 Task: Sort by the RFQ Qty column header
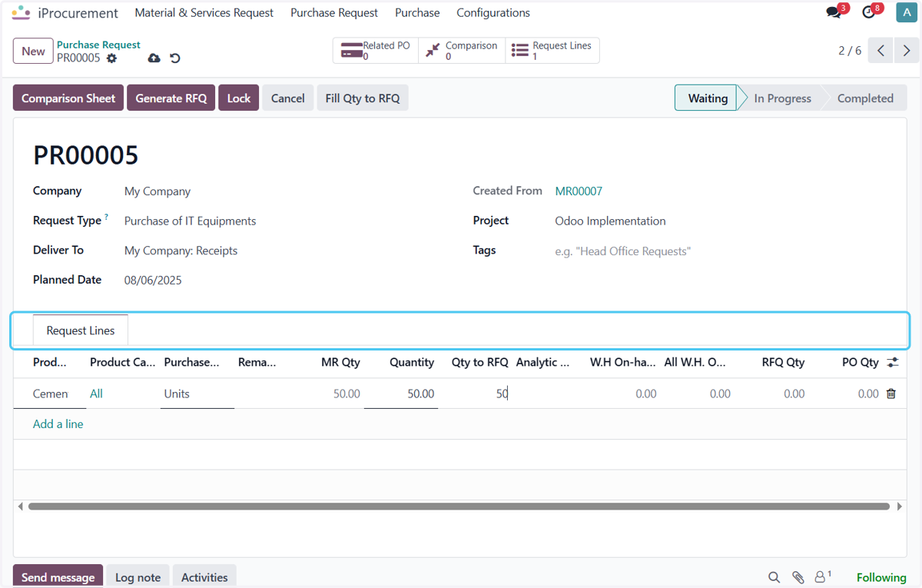click(x=783, y=362)
